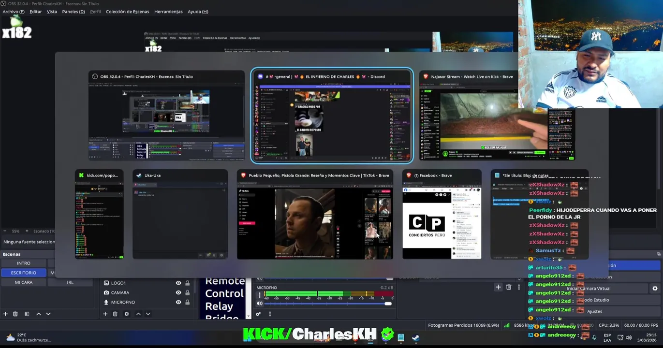Open the audio mixer menu dots beside the gears

(270, 314)
